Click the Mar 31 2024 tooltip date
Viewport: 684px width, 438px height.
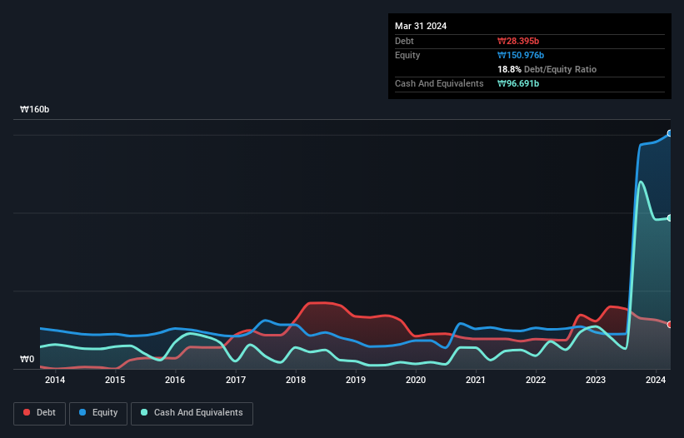point(421,26)
